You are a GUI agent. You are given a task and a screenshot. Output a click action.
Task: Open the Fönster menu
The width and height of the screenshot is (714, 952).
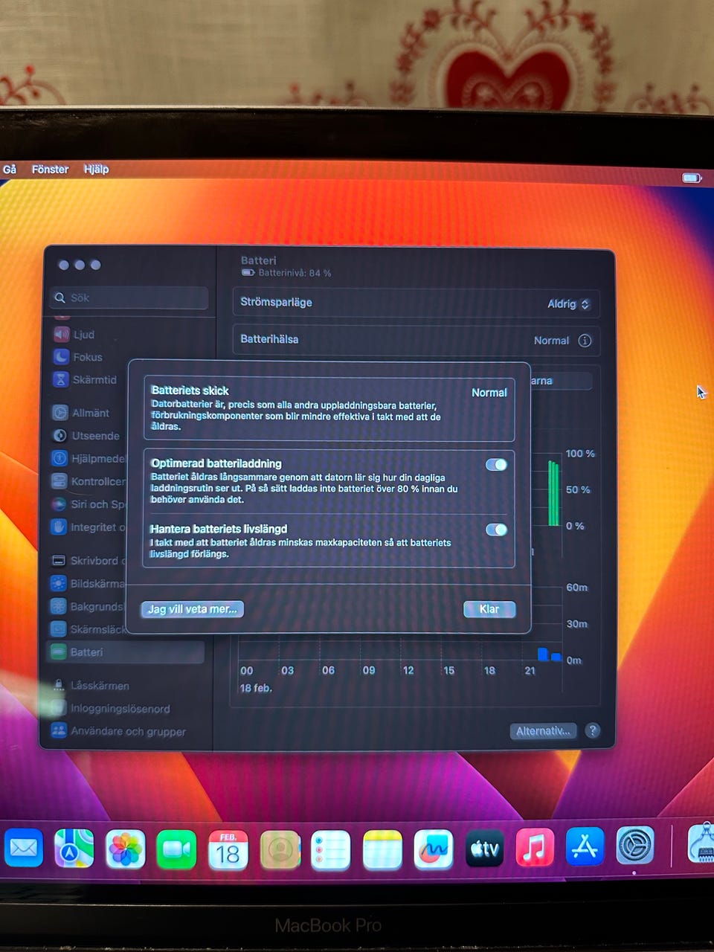coord(50,170)
